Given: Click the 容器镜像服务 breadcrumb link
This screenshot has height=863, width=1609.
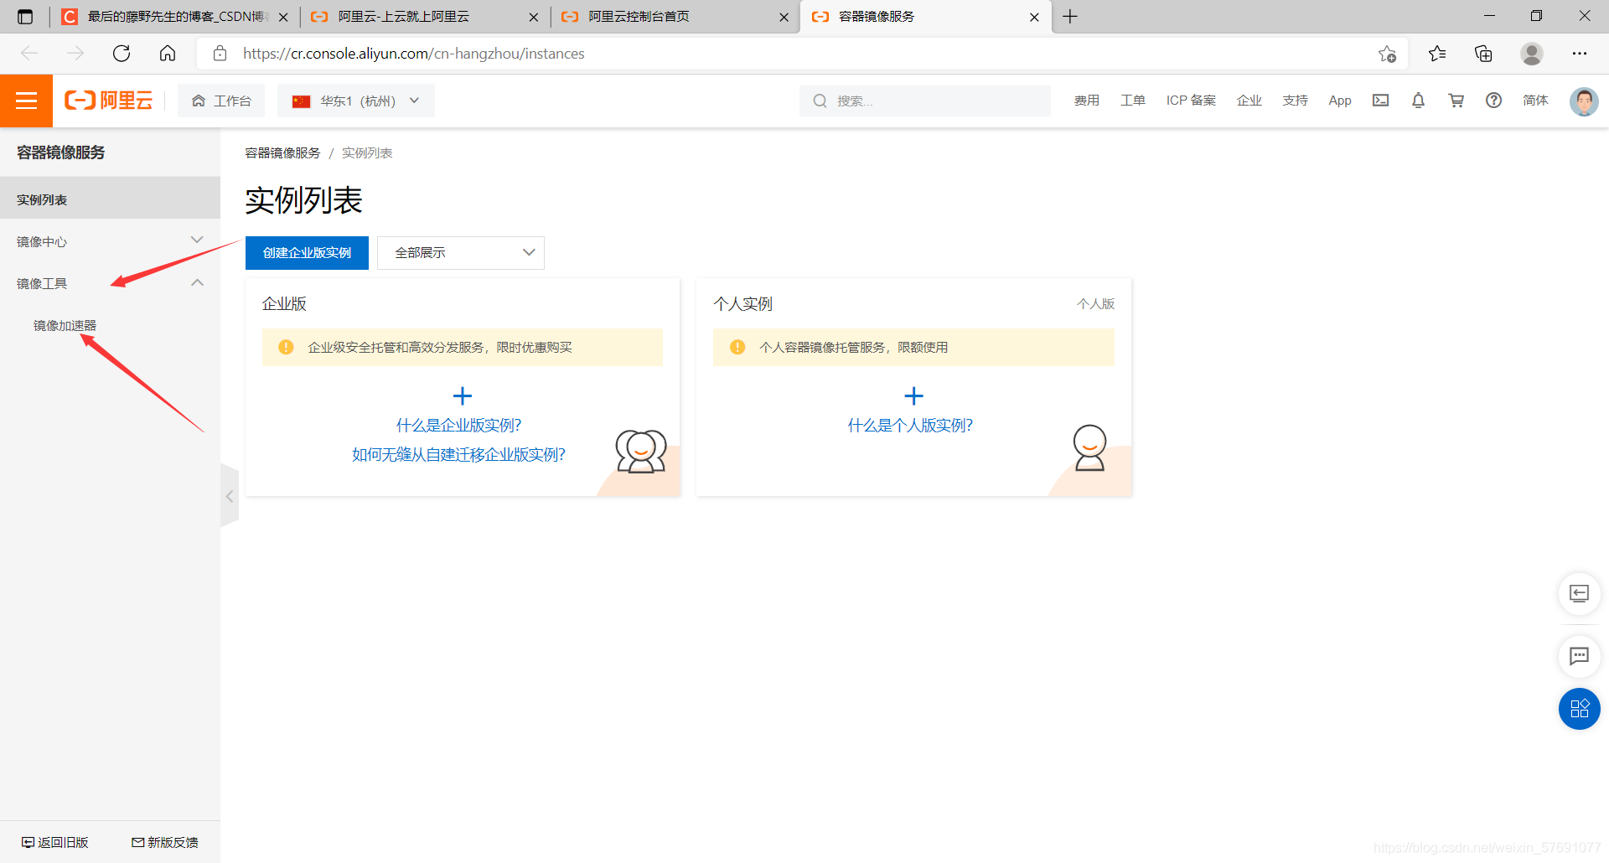Looking at the screenshot, I should point(282,153).
